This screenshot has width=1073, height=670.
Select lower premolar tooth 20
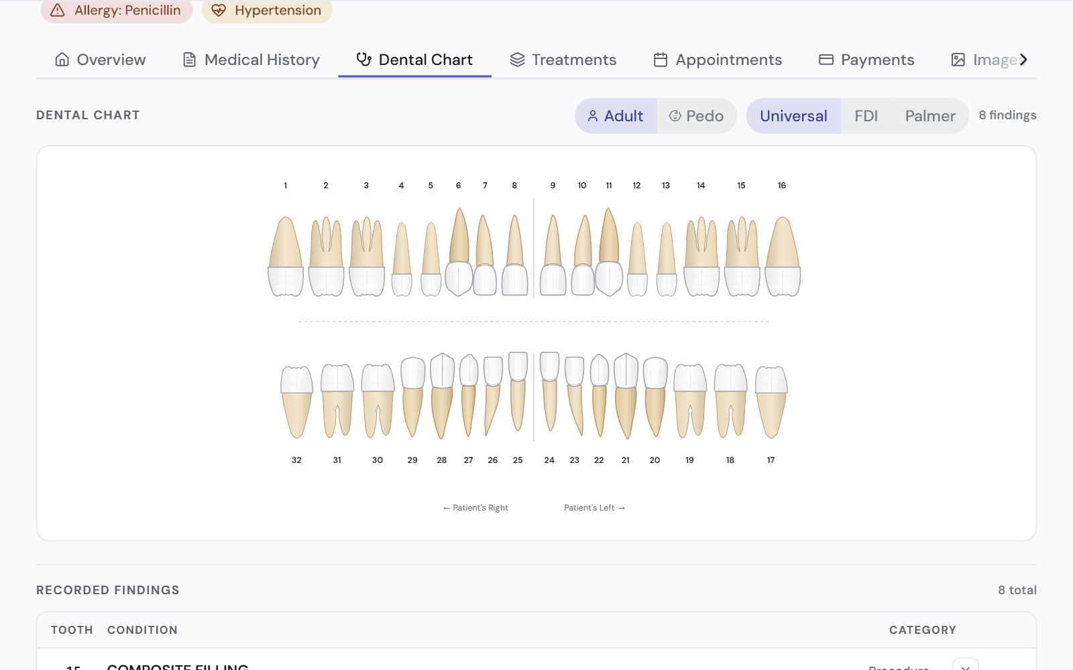(x=655, y=397)
